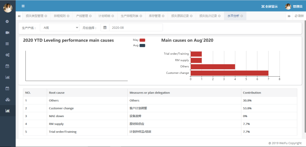Open the gear settings sidebar icon

pos(7,21)
